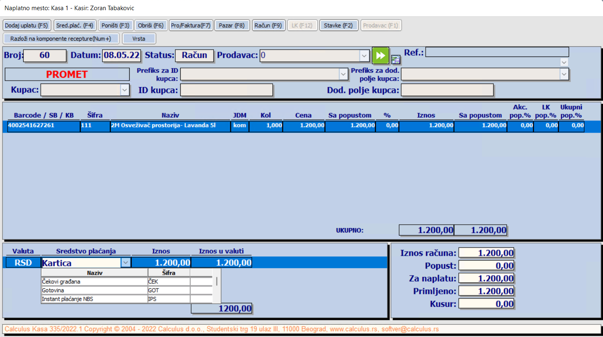Open the small calculator grid icon
The height and width of the screenshot is (337, 603).
tap(395, 59)
